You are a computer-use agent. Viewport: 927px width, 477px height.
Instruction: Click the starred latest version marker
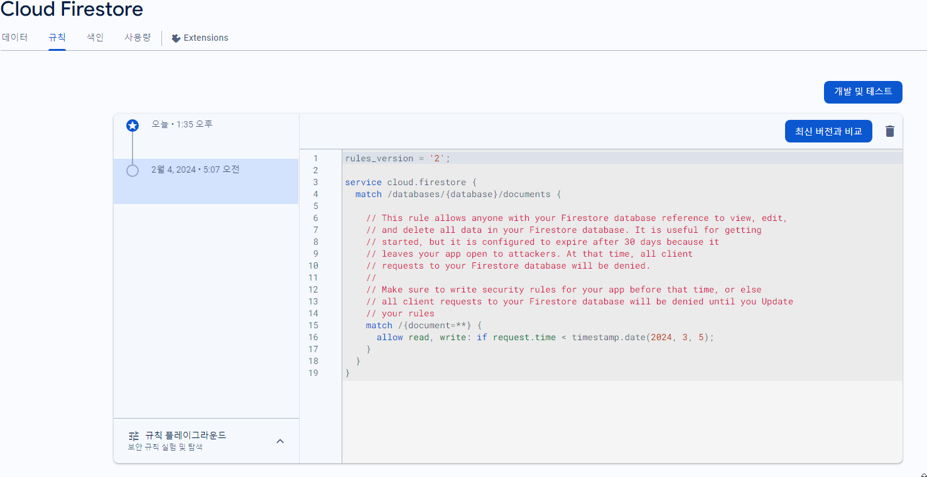133,126
